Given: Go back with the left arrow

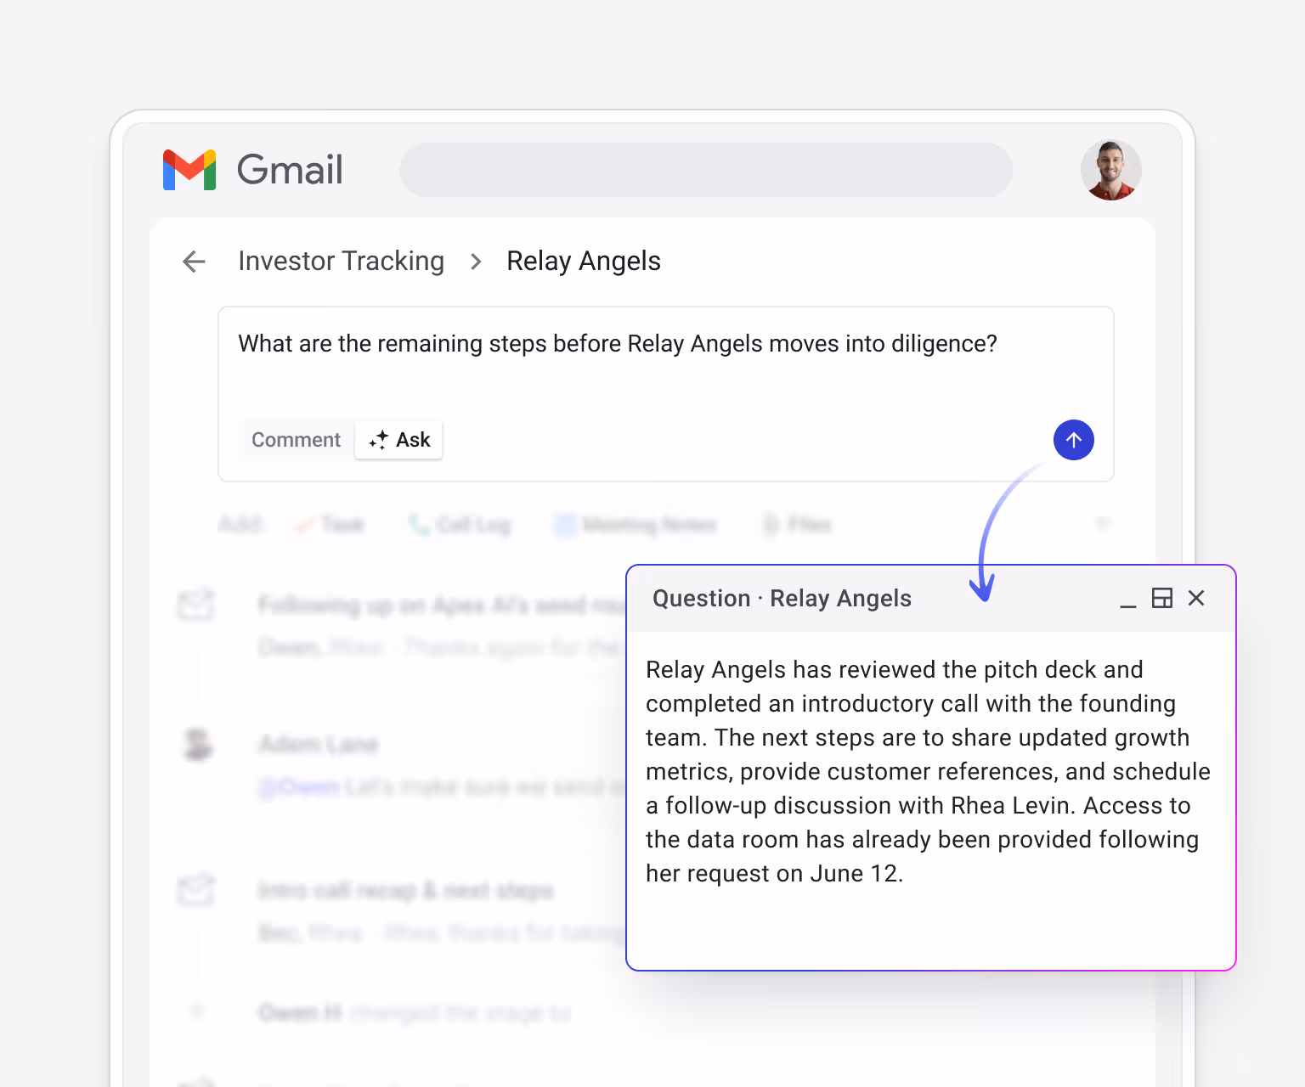Looking at the screenshot, I should (195, 262).
